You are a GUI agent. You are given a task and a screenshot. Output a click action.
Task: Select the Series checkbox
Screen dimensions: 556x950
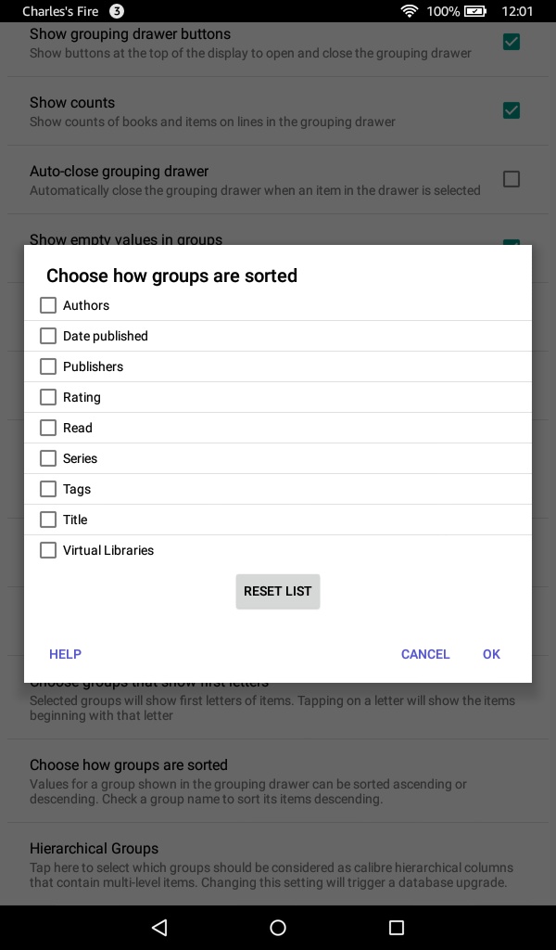(x=48, y=458)
